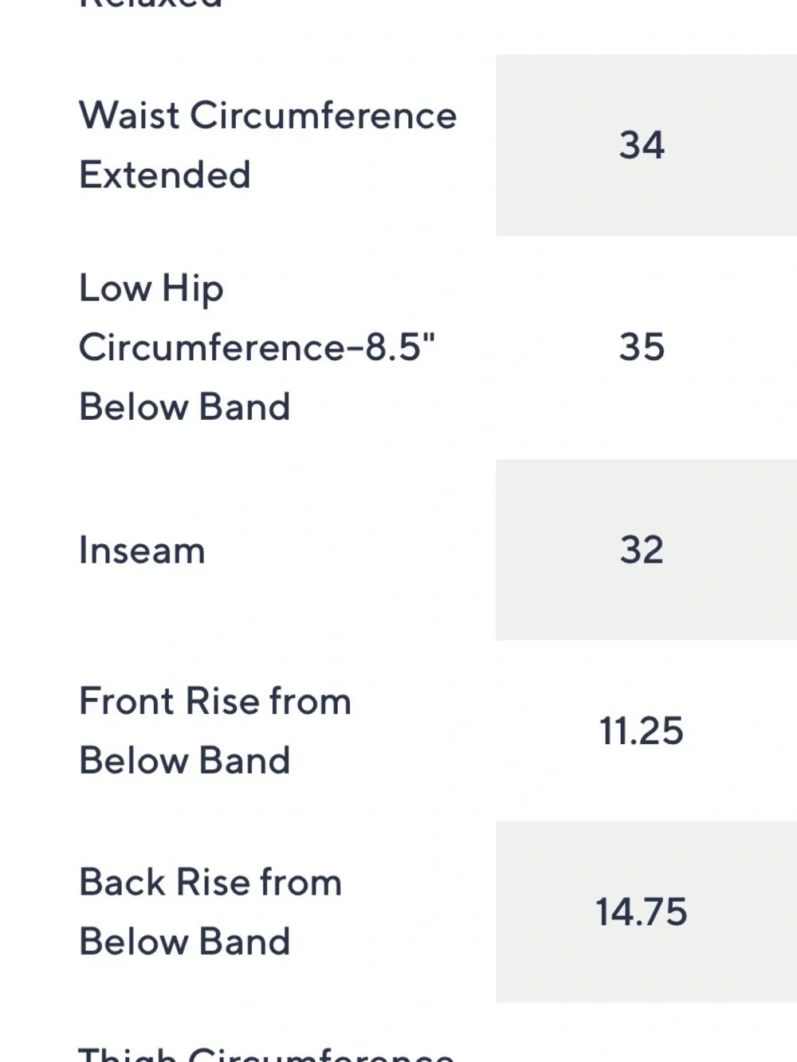Viewport: 797px width, 1062px height.
Task: Tap the value 35 cell
Action: tap(642, 347)
